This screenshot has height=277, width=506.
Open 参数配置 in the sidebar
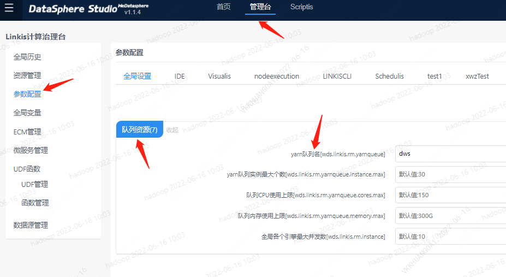point(27,94)
